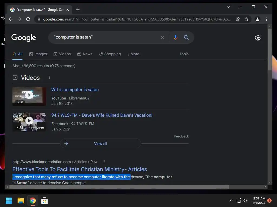
Task: Open the tab search chevron
Action: (228, 7)
